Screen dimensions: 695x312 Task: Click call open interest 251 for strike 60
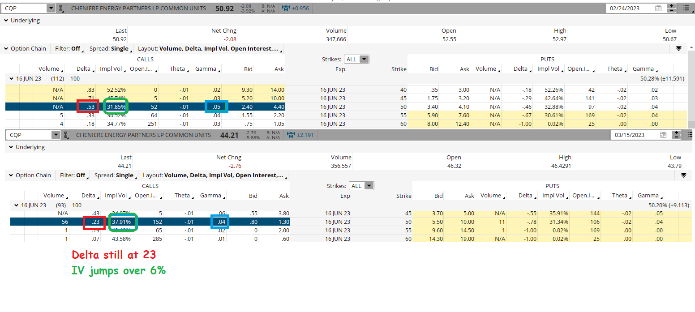[x=152, y=124]
